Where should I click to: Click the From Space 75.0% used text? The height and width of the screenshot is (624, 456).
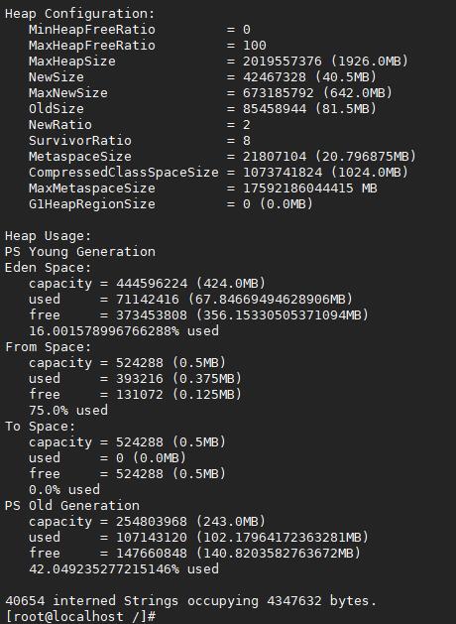coord(68,410)
